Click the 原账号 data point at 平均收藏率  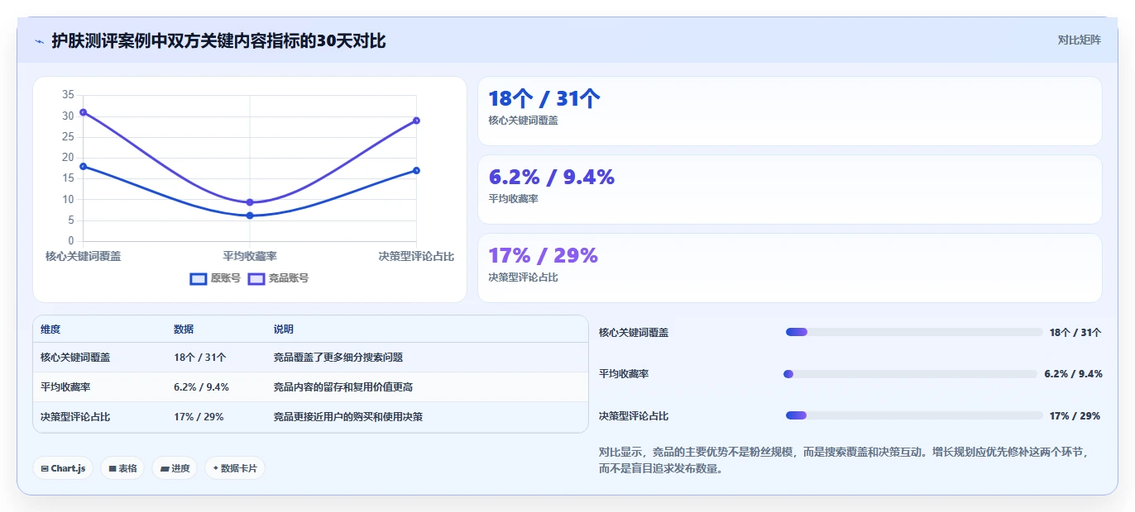point(250,216)
